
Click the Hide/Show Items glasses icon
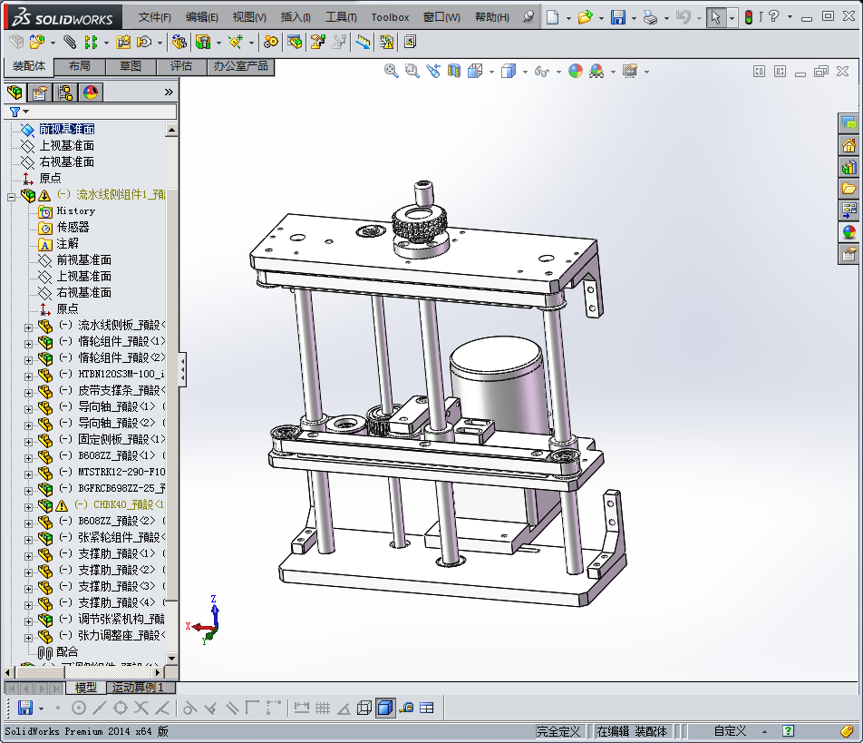[x=542, y=71]
